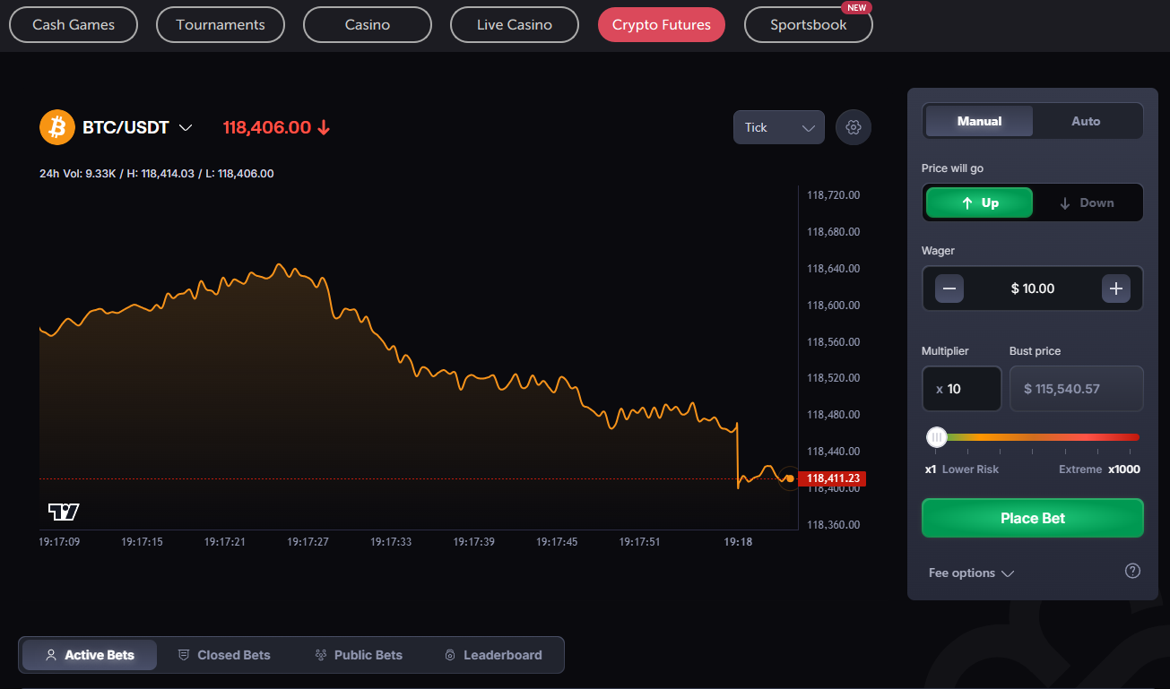Click the 19:18 time axis label
Image resolution: width=1170 pixels, height=689 pixels.
(x=738, y=542)
